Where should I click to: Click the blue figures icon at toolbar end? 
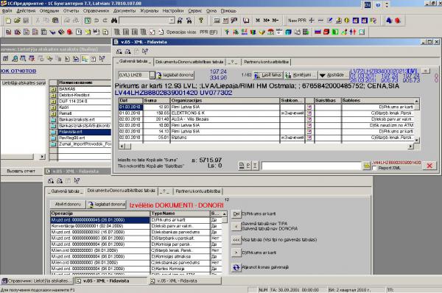point(389,21)
